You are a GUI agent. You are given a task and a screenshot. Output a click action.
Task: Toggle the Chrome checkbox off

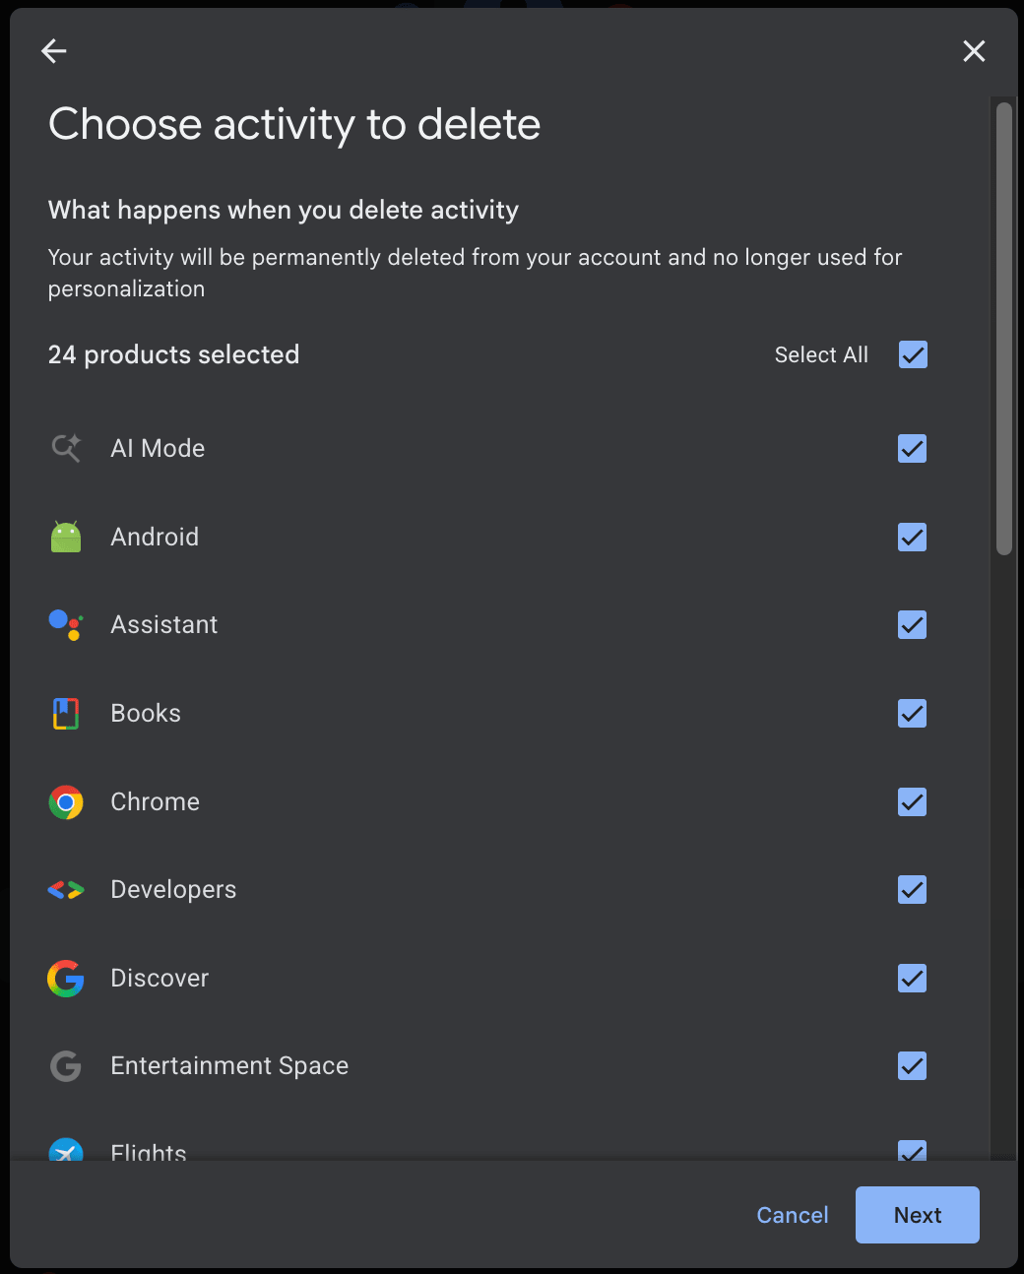click(x=913, y=801)
